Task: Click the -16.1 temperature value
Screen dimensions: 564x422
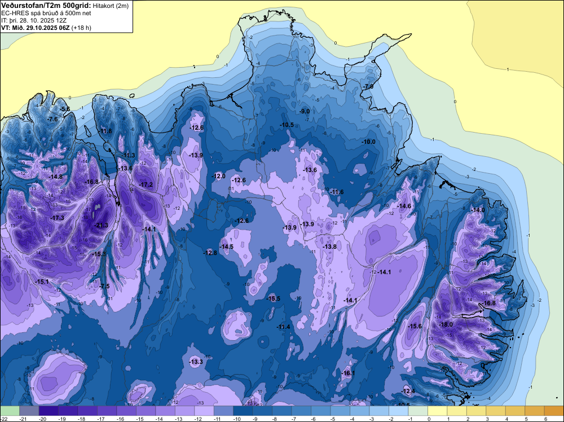Action: click(x=348, y=373)
